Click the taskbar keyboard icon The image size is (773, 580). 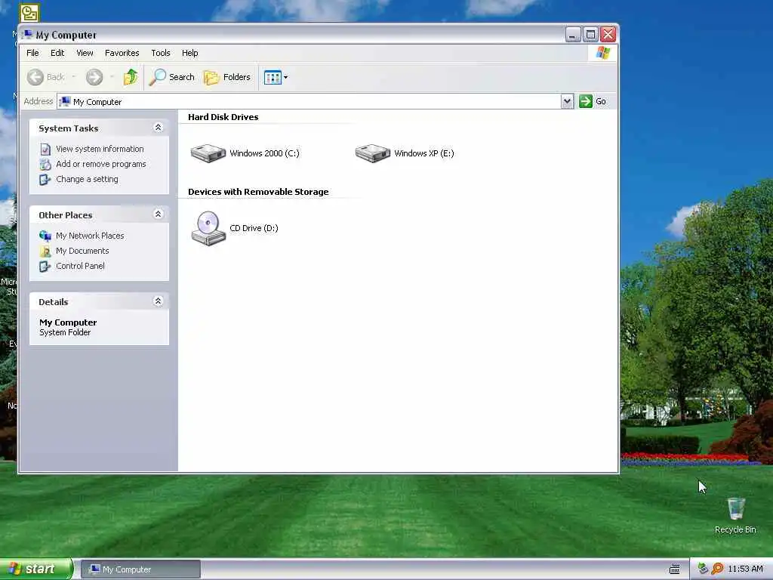click(674, 569)
